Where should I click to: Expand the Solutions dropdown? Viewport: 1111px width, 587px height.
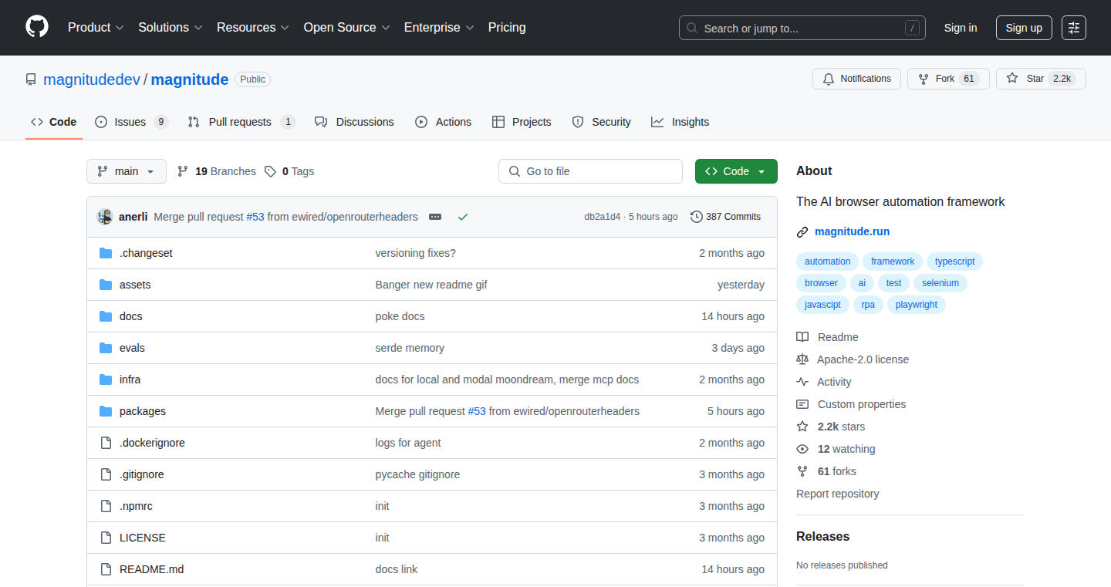click(x=171, y=27)
